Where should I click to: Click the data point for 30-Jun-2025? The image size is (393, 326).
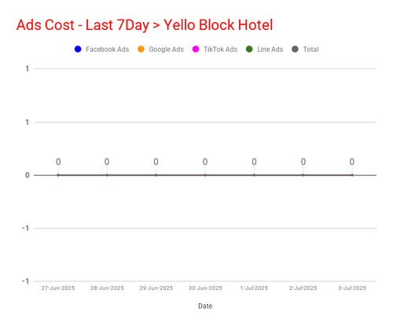[x=205, y=175]
